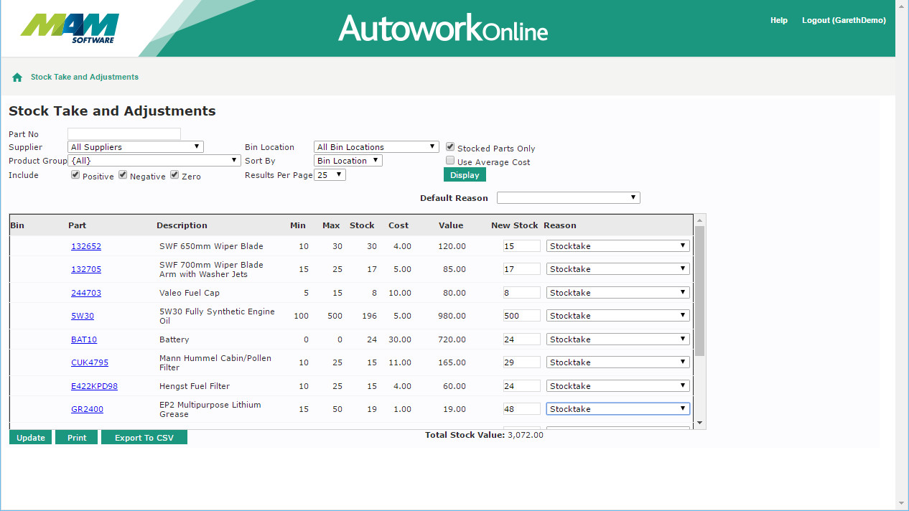Open part link 5W30
This screenshot has height=511, width=909.
pyautogui.click(x=83, y=316)
